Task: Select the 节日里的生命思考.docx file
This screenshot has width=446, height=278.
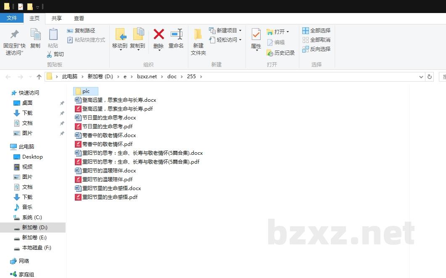Action: click(x=108, y=117)
